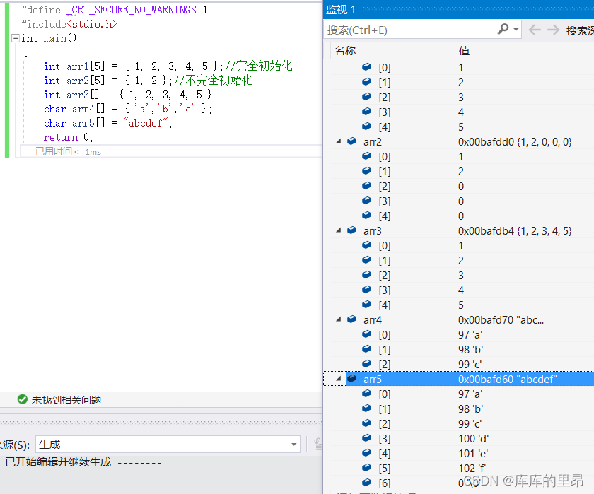594x494 pixels.
Task: Click the code line declaring arr2[5]
Action: pos(148,81)
